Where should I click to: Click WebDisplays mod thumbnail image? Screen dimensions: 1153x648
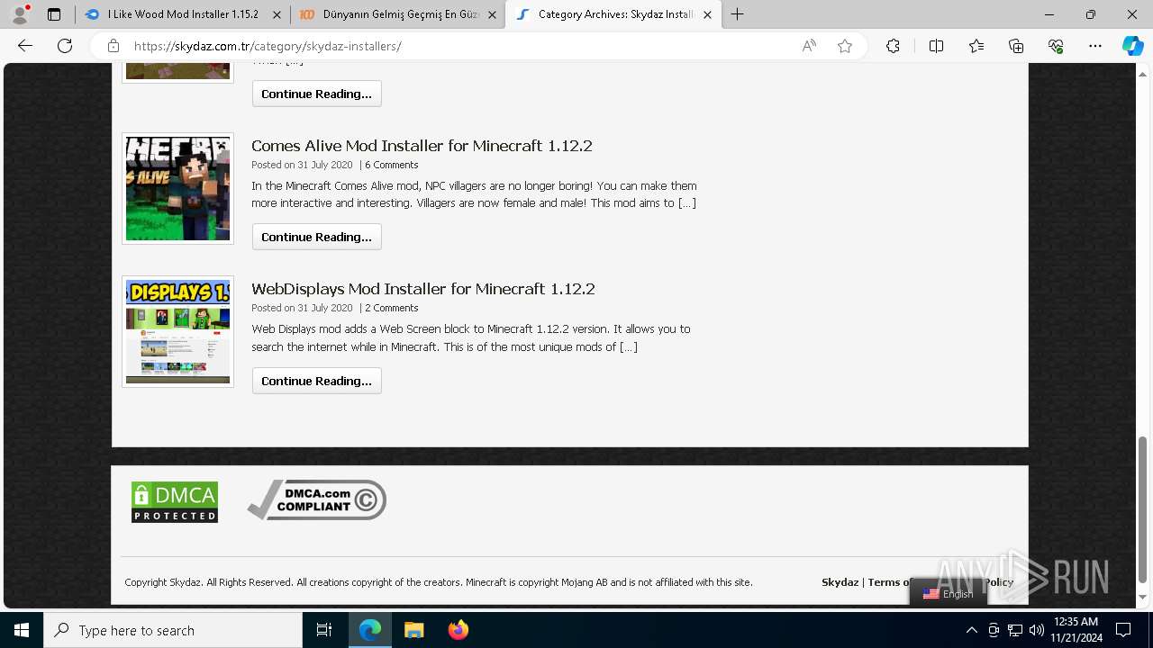[x=177, y=331]
